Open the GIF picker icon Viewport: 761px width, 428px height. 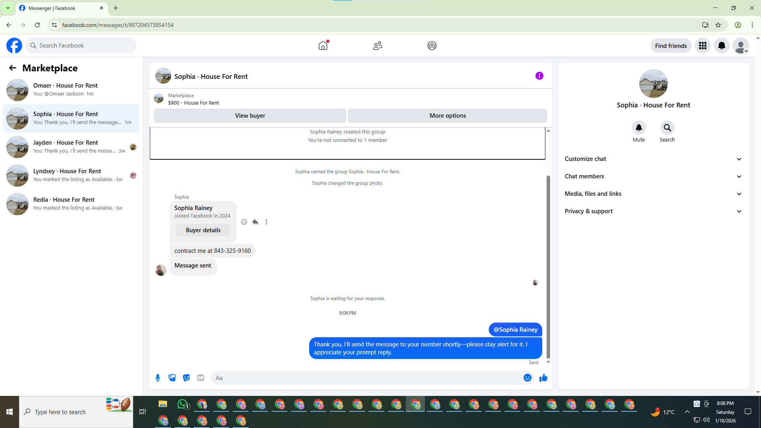201,378
